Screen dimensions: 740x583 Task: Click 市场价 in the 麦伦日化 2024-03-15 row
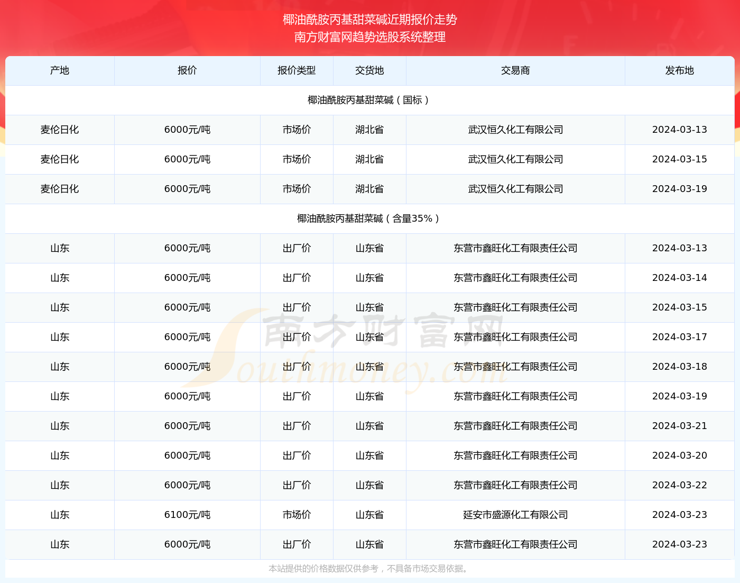tap(297, 159)
